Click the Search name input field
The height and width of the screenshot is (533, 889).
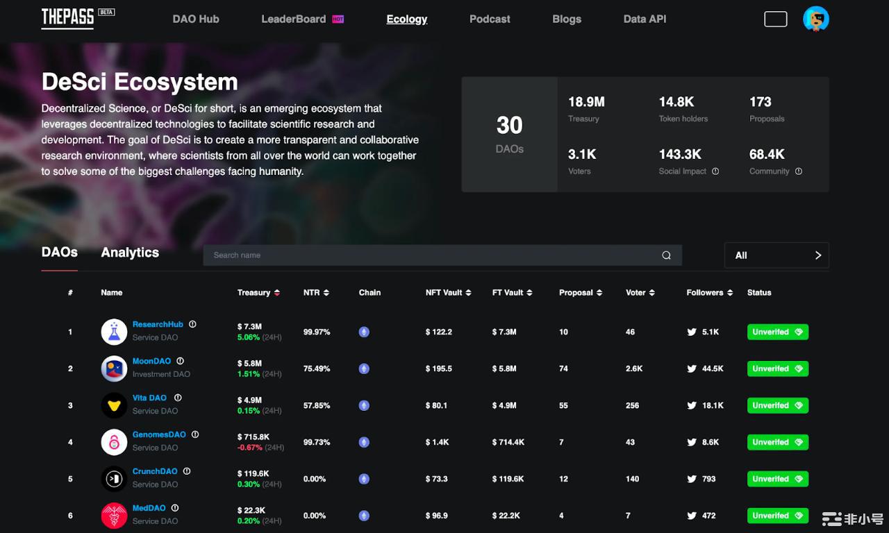(442, 255)
